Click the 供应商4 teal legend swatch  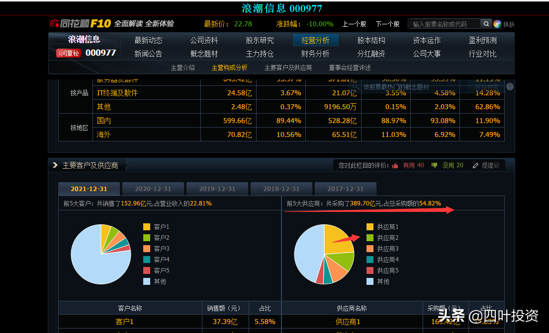(370, 259)
